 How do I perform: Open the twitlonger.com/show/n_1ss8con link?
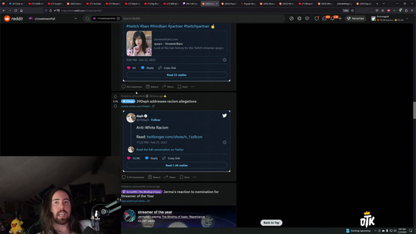point(175,137)
